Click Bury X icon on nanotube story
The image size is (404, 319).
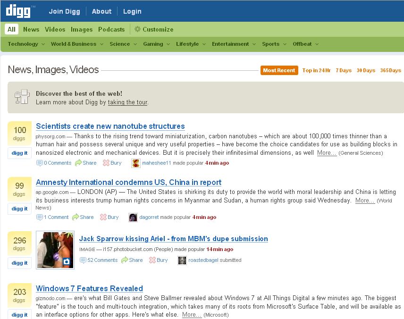[x=106, y=163]
